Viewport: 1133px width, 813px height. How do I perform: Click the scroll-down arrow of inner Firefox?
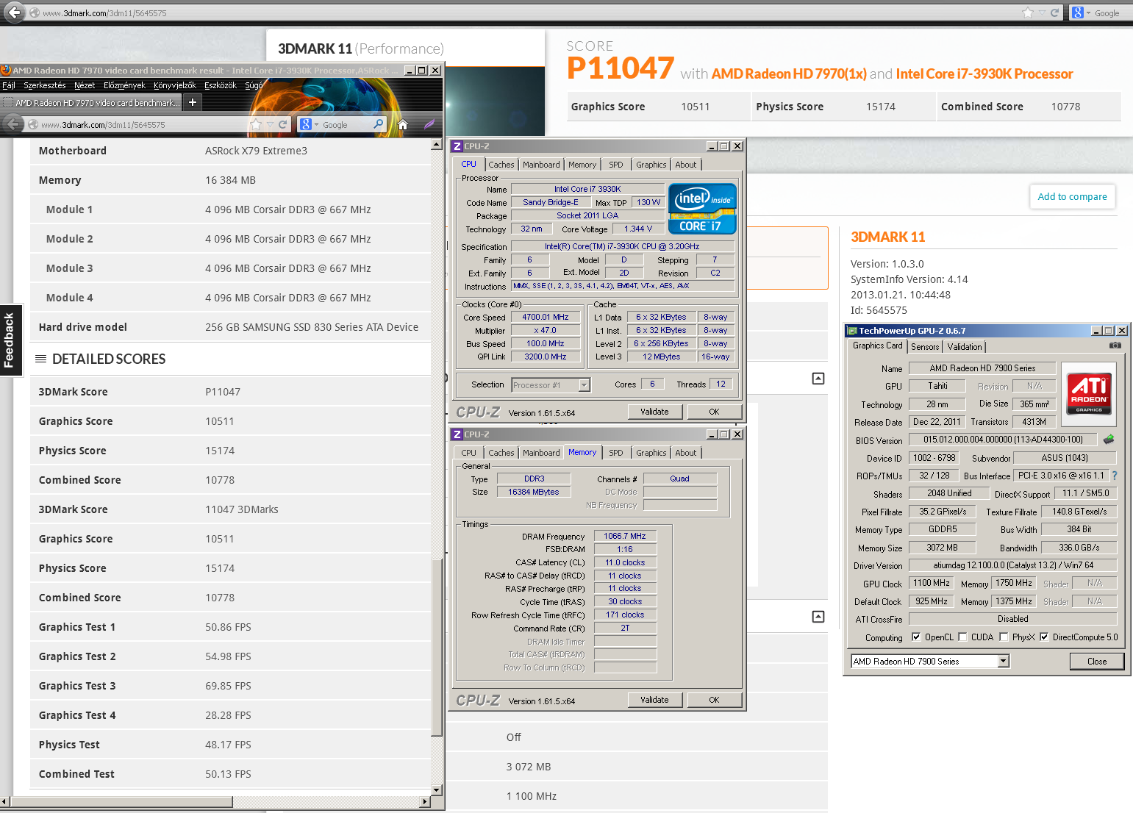tap(437, 790)
